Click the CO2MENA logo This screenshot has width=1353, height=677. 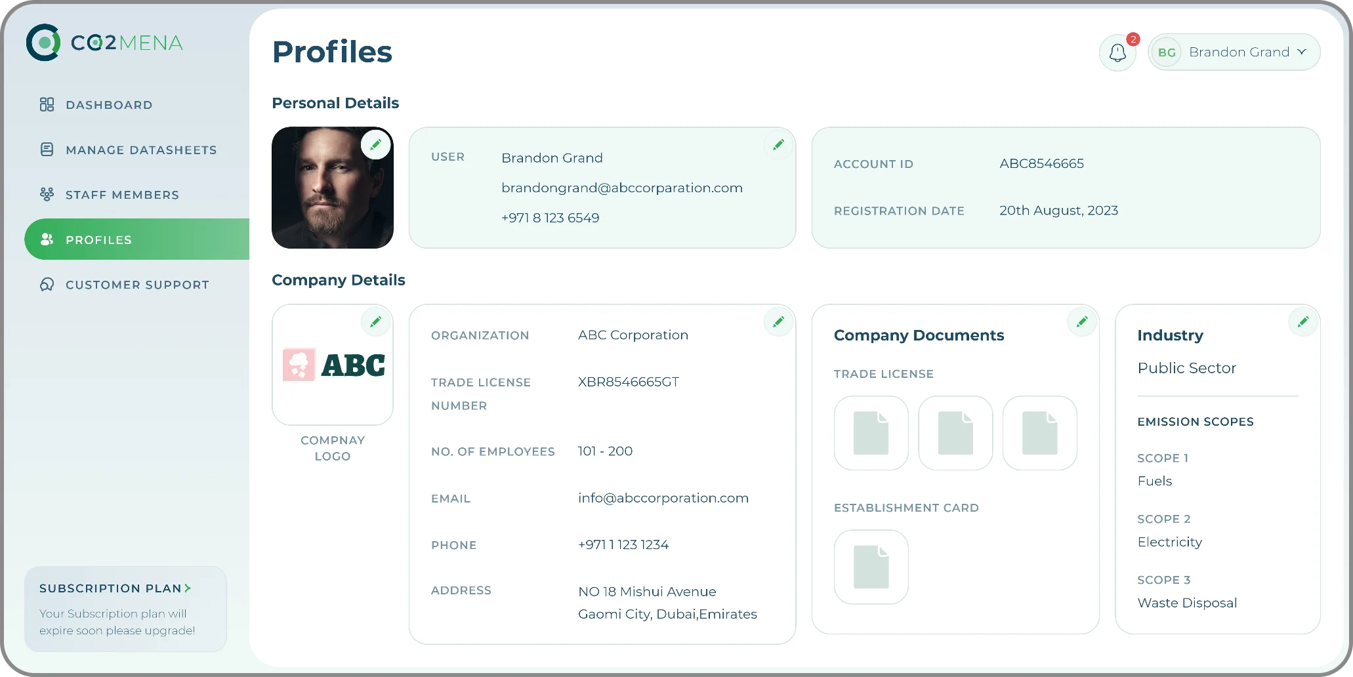tap(105, 43)
